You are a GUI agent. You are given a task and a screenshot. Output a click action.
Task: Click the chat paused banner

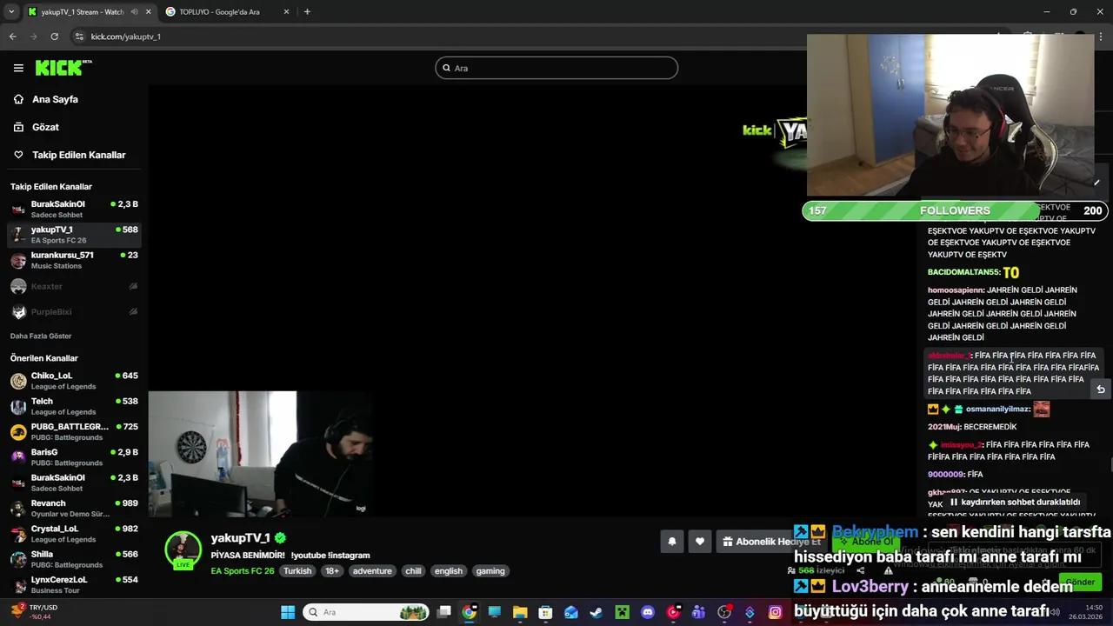click(1014, 502)
